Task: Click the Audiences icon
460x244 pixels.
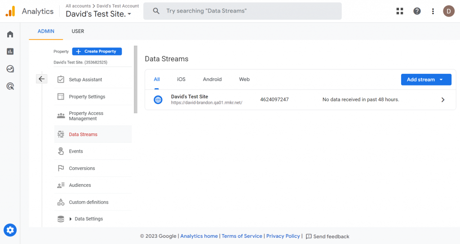Action: pos(61,185)
